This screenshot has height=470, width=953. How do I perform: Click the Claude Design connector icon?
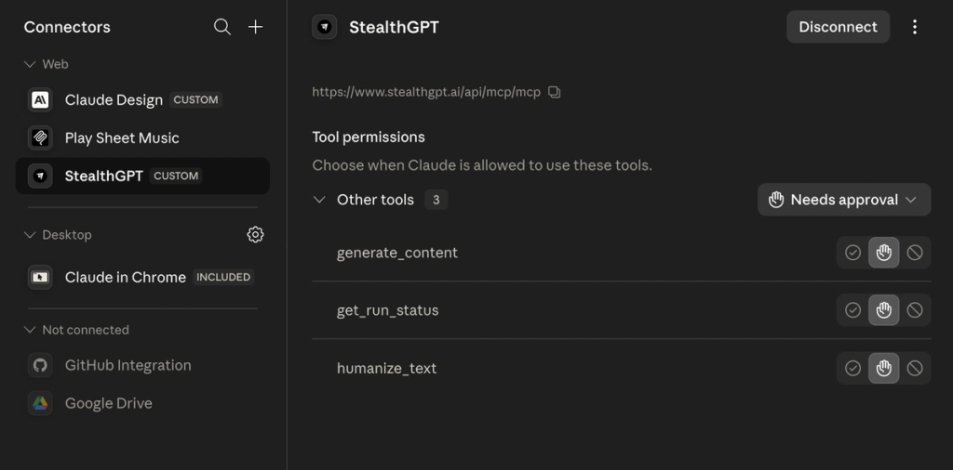(40, 99)
